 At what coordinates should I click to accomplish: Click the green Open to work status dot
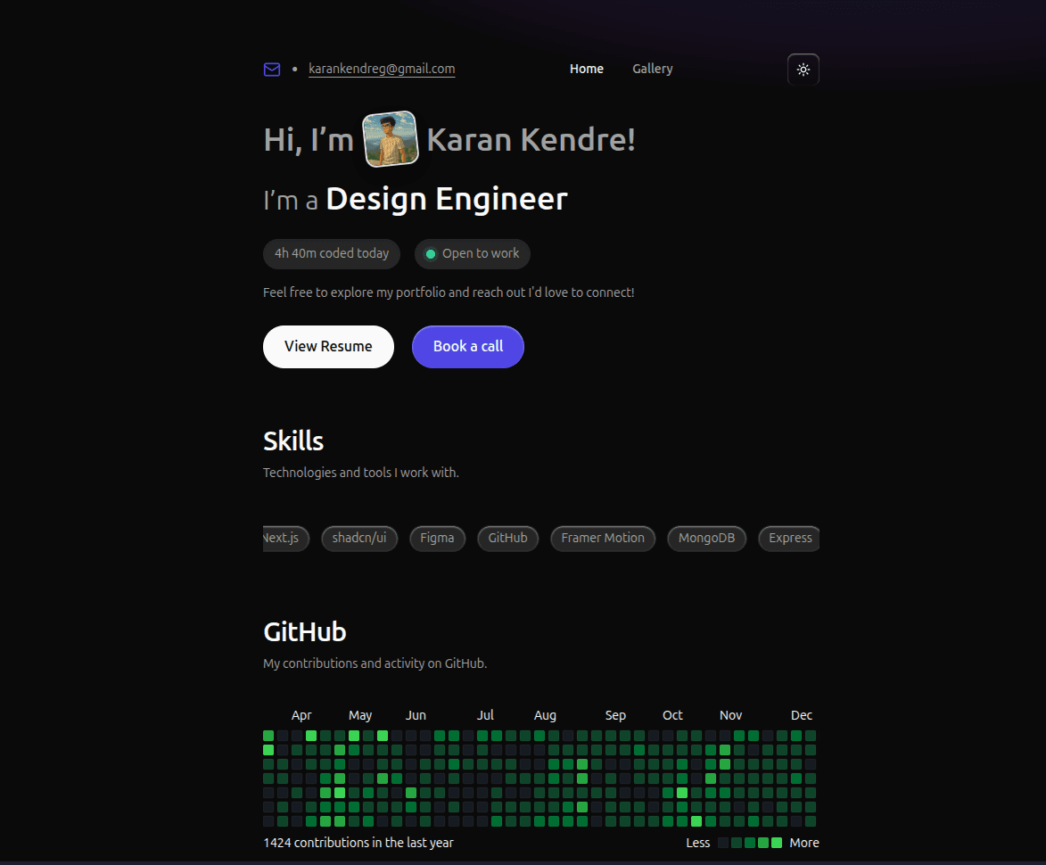coord(431,254)
